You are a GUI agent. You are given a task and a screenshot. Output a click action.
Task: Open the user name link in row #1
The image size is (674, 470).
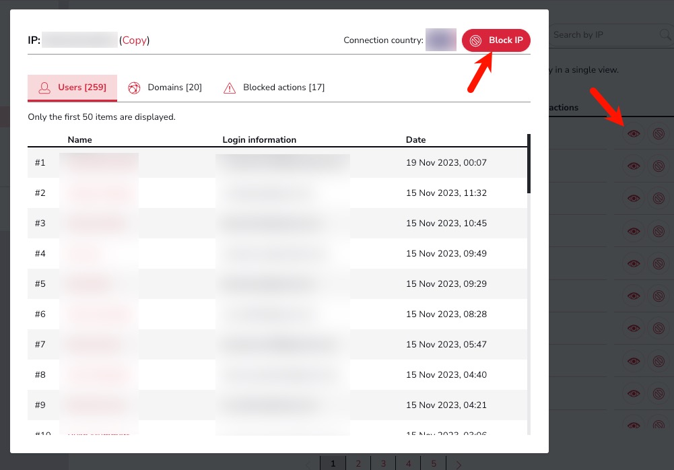(98, 163)
